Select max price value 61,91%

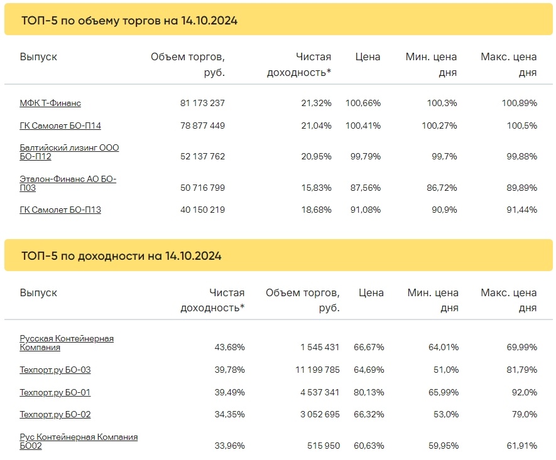(x=522, y=446)
